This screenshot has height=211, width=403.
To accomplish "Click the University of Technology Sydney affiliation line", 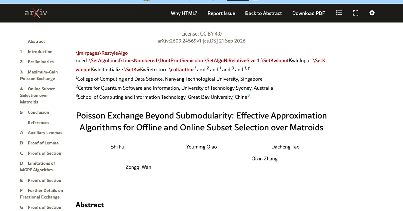I will [175, 88].
